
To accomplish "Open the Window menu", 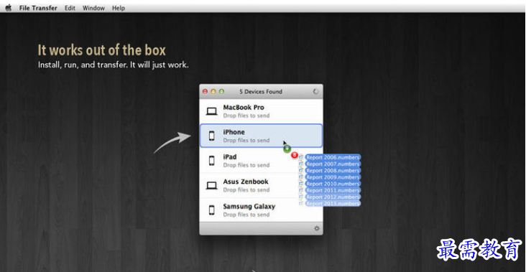I will click(x=93, y=8).
